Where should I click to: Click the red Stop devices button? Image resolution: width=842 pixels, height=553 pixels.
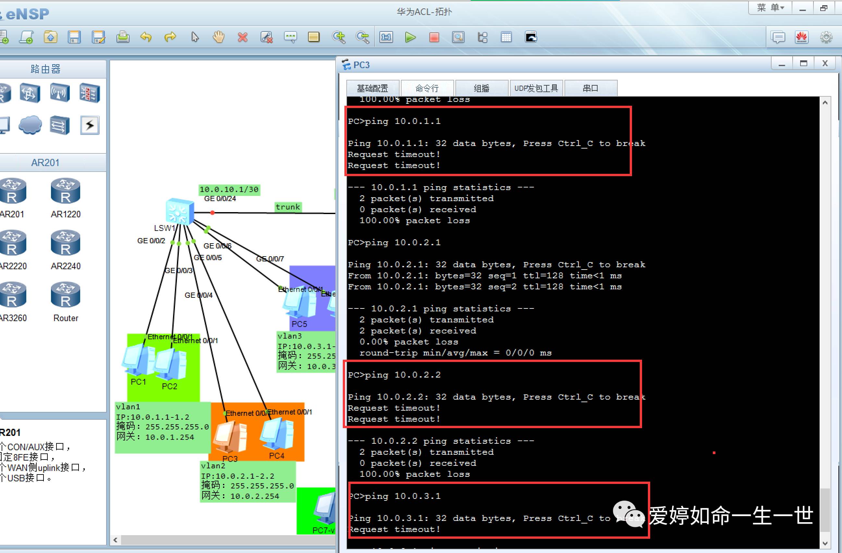pyautogui.click(x=434, y=37)
